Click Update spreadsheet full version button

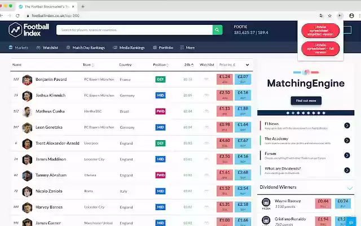pyautogui.click(x=320, y=49)
